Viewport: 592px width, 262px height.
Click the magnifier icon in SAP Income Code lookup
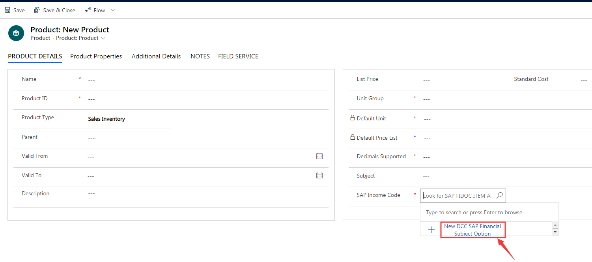tap(499, 195)
